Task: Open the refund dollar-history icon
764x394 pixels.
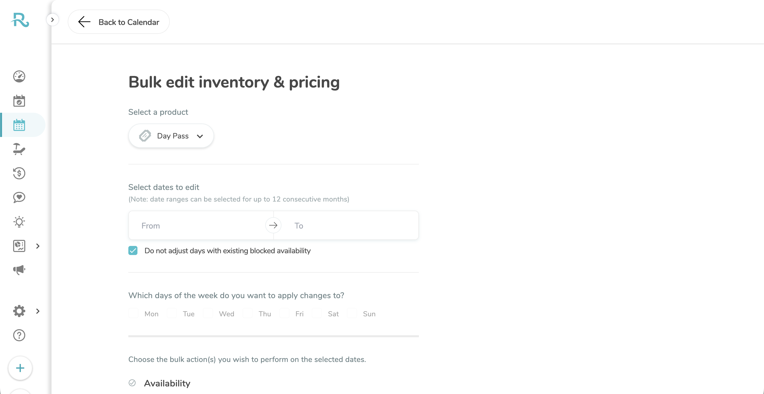Action: coord(19,173)
